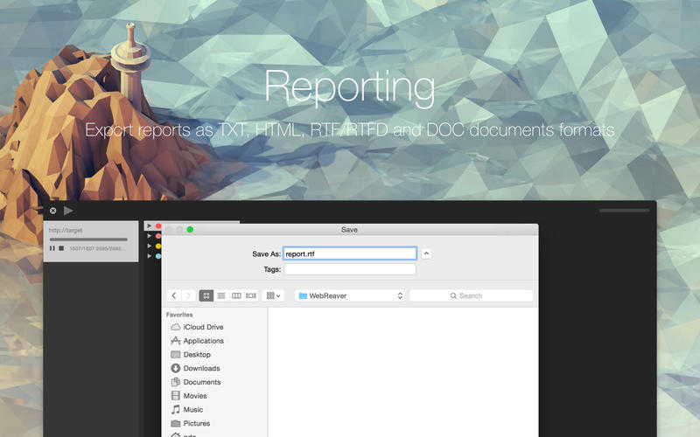Click the green zoom button of Save dialog
Image resolution: width=700 pixels, height=437 pixels.
[x=190, y=229]
